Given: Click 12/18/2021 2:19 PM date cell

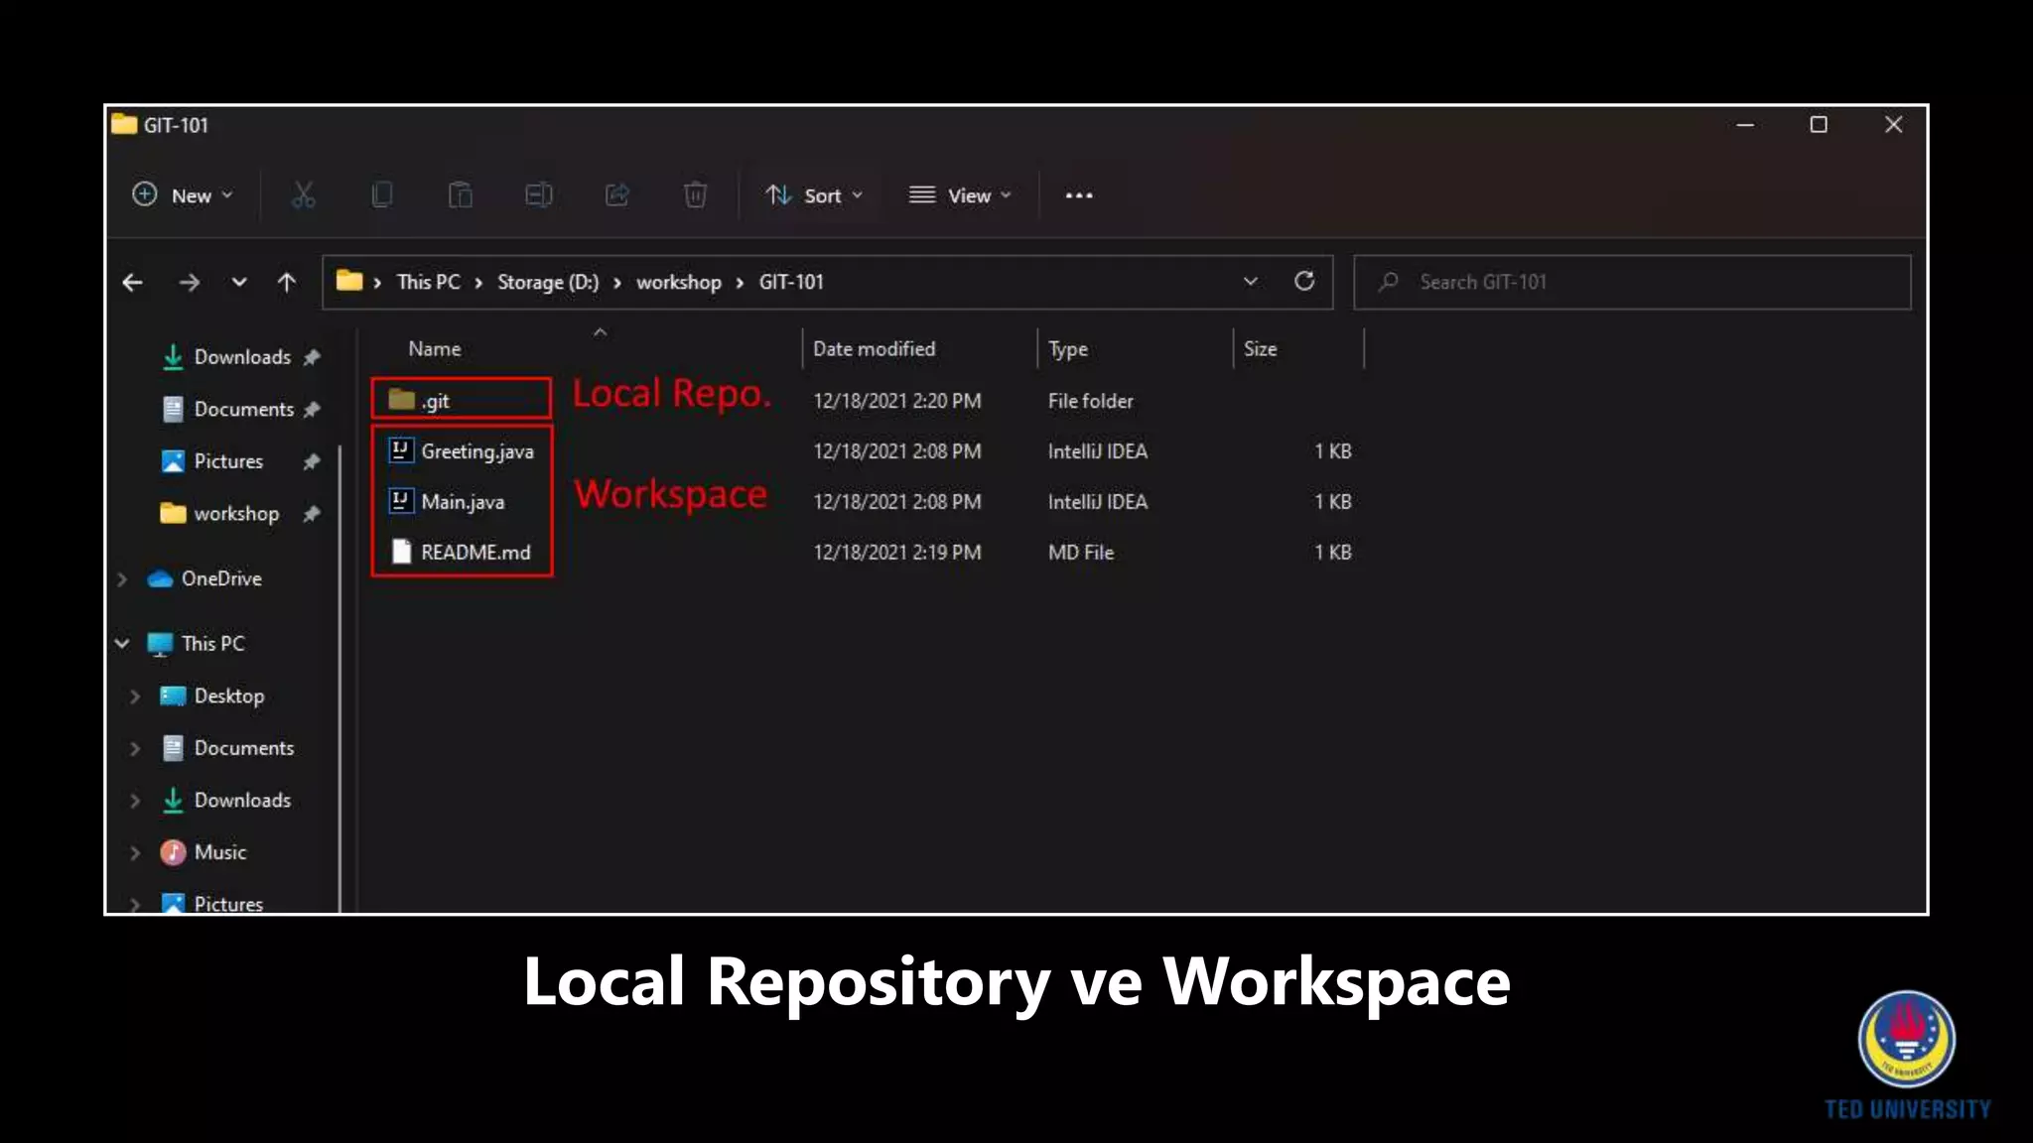Looking at the screenshot, I should [896, 553].
